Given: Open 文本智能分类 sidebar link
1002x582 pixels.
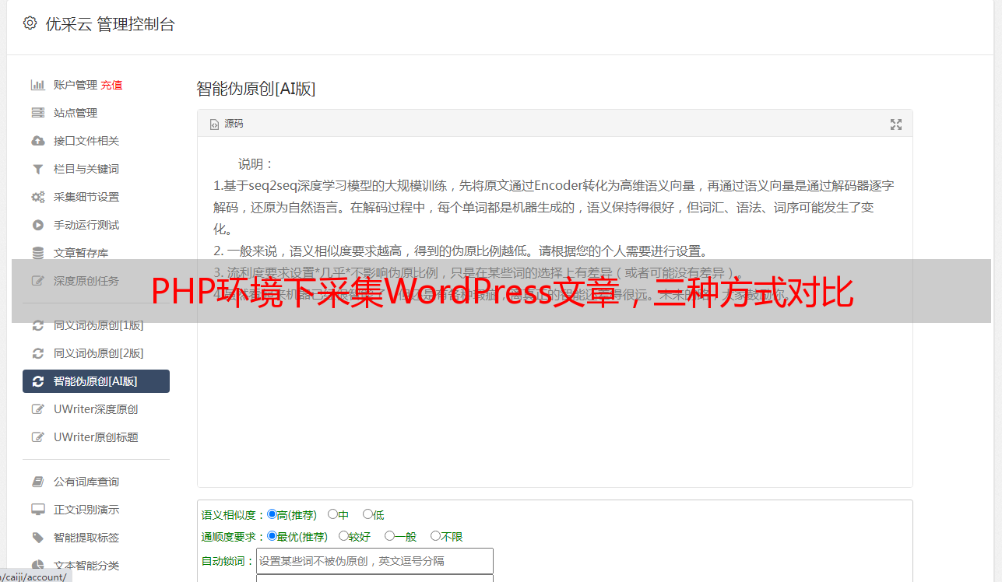Looking at the screenshot, I should (x=86, y=566).
